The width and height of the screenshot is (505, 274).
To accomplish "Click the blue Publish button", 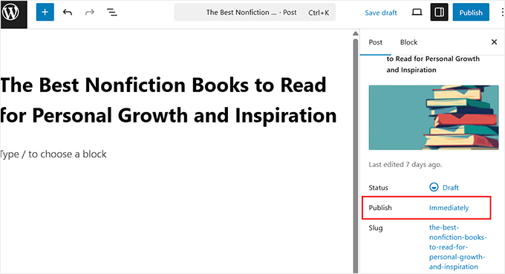I will tap(471, 12).
